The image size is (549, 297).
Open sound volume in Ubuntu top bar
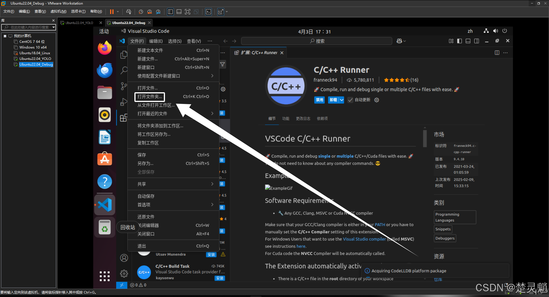496,31
